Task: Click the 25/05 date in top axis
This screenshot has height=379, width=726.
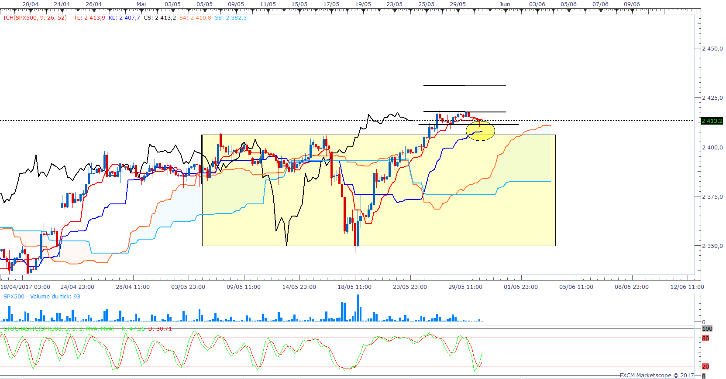Action: pos(426,4)
